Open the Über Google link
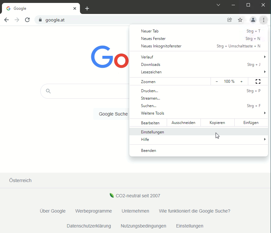271x233 pixels. click(53, 211)
